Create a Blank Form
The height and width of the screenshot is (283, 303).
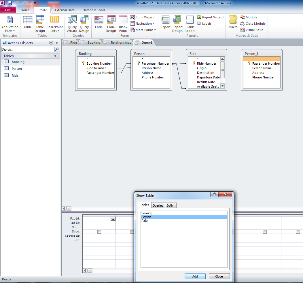tap(123, 24)
